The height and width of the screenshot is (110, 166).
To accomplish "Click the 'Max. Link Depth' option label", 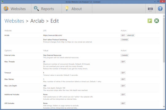I will 11,86.
